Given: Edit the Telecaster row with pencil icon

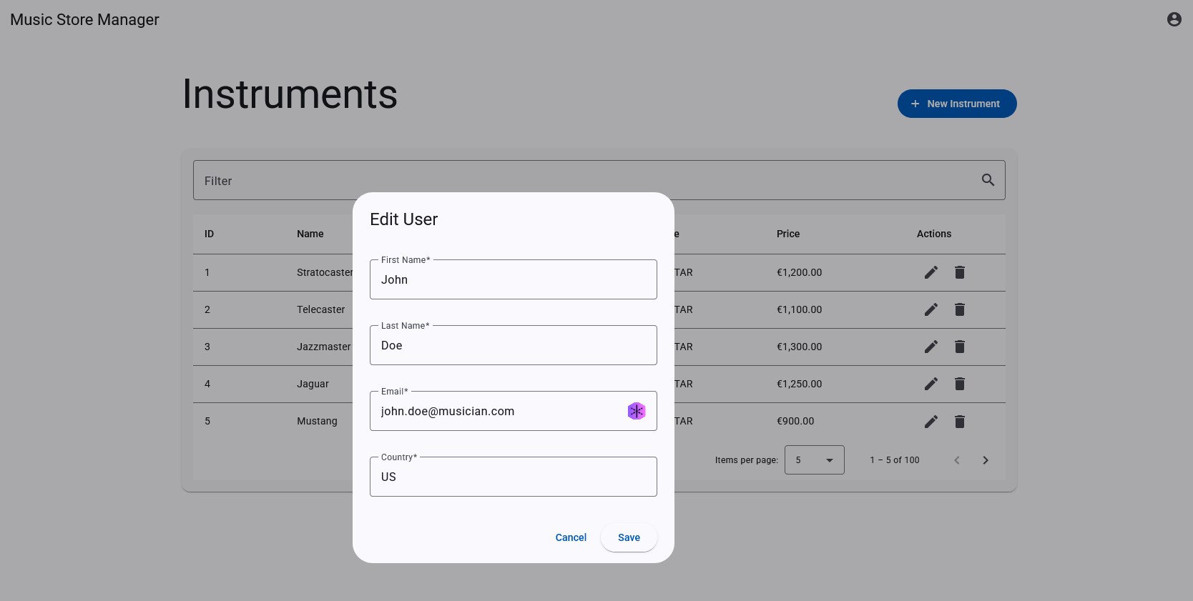Looking at the screenshot, I should coord(931,309).
